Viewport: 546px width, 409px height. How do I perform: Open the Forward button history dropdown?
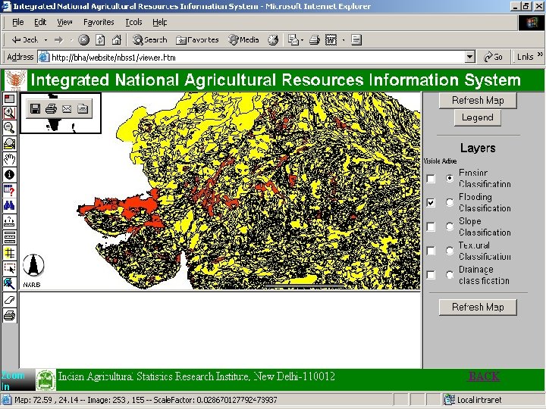[71, 40]
